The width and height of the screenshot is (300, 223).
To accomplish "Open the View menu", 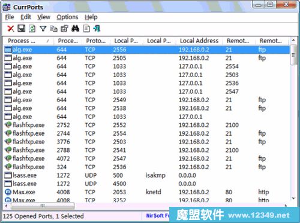I will pos(44,17).
